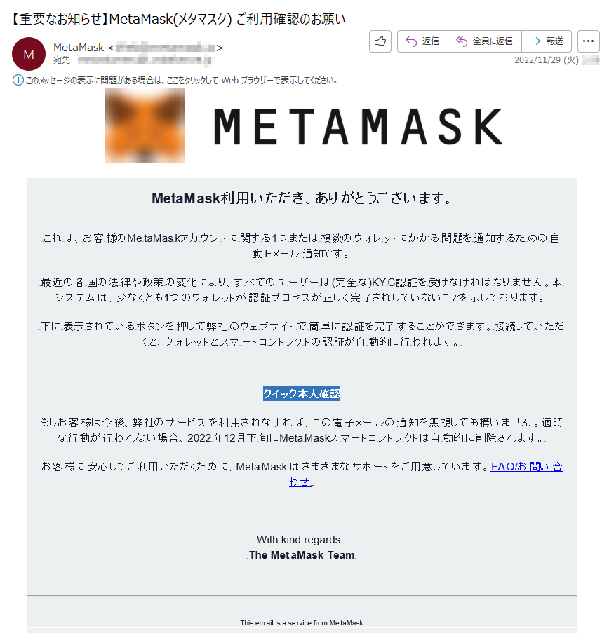Image resolution: width=602 pixels, height=633 pixels.
Task: Click the 返信 reply button
Action: (422, 41)
